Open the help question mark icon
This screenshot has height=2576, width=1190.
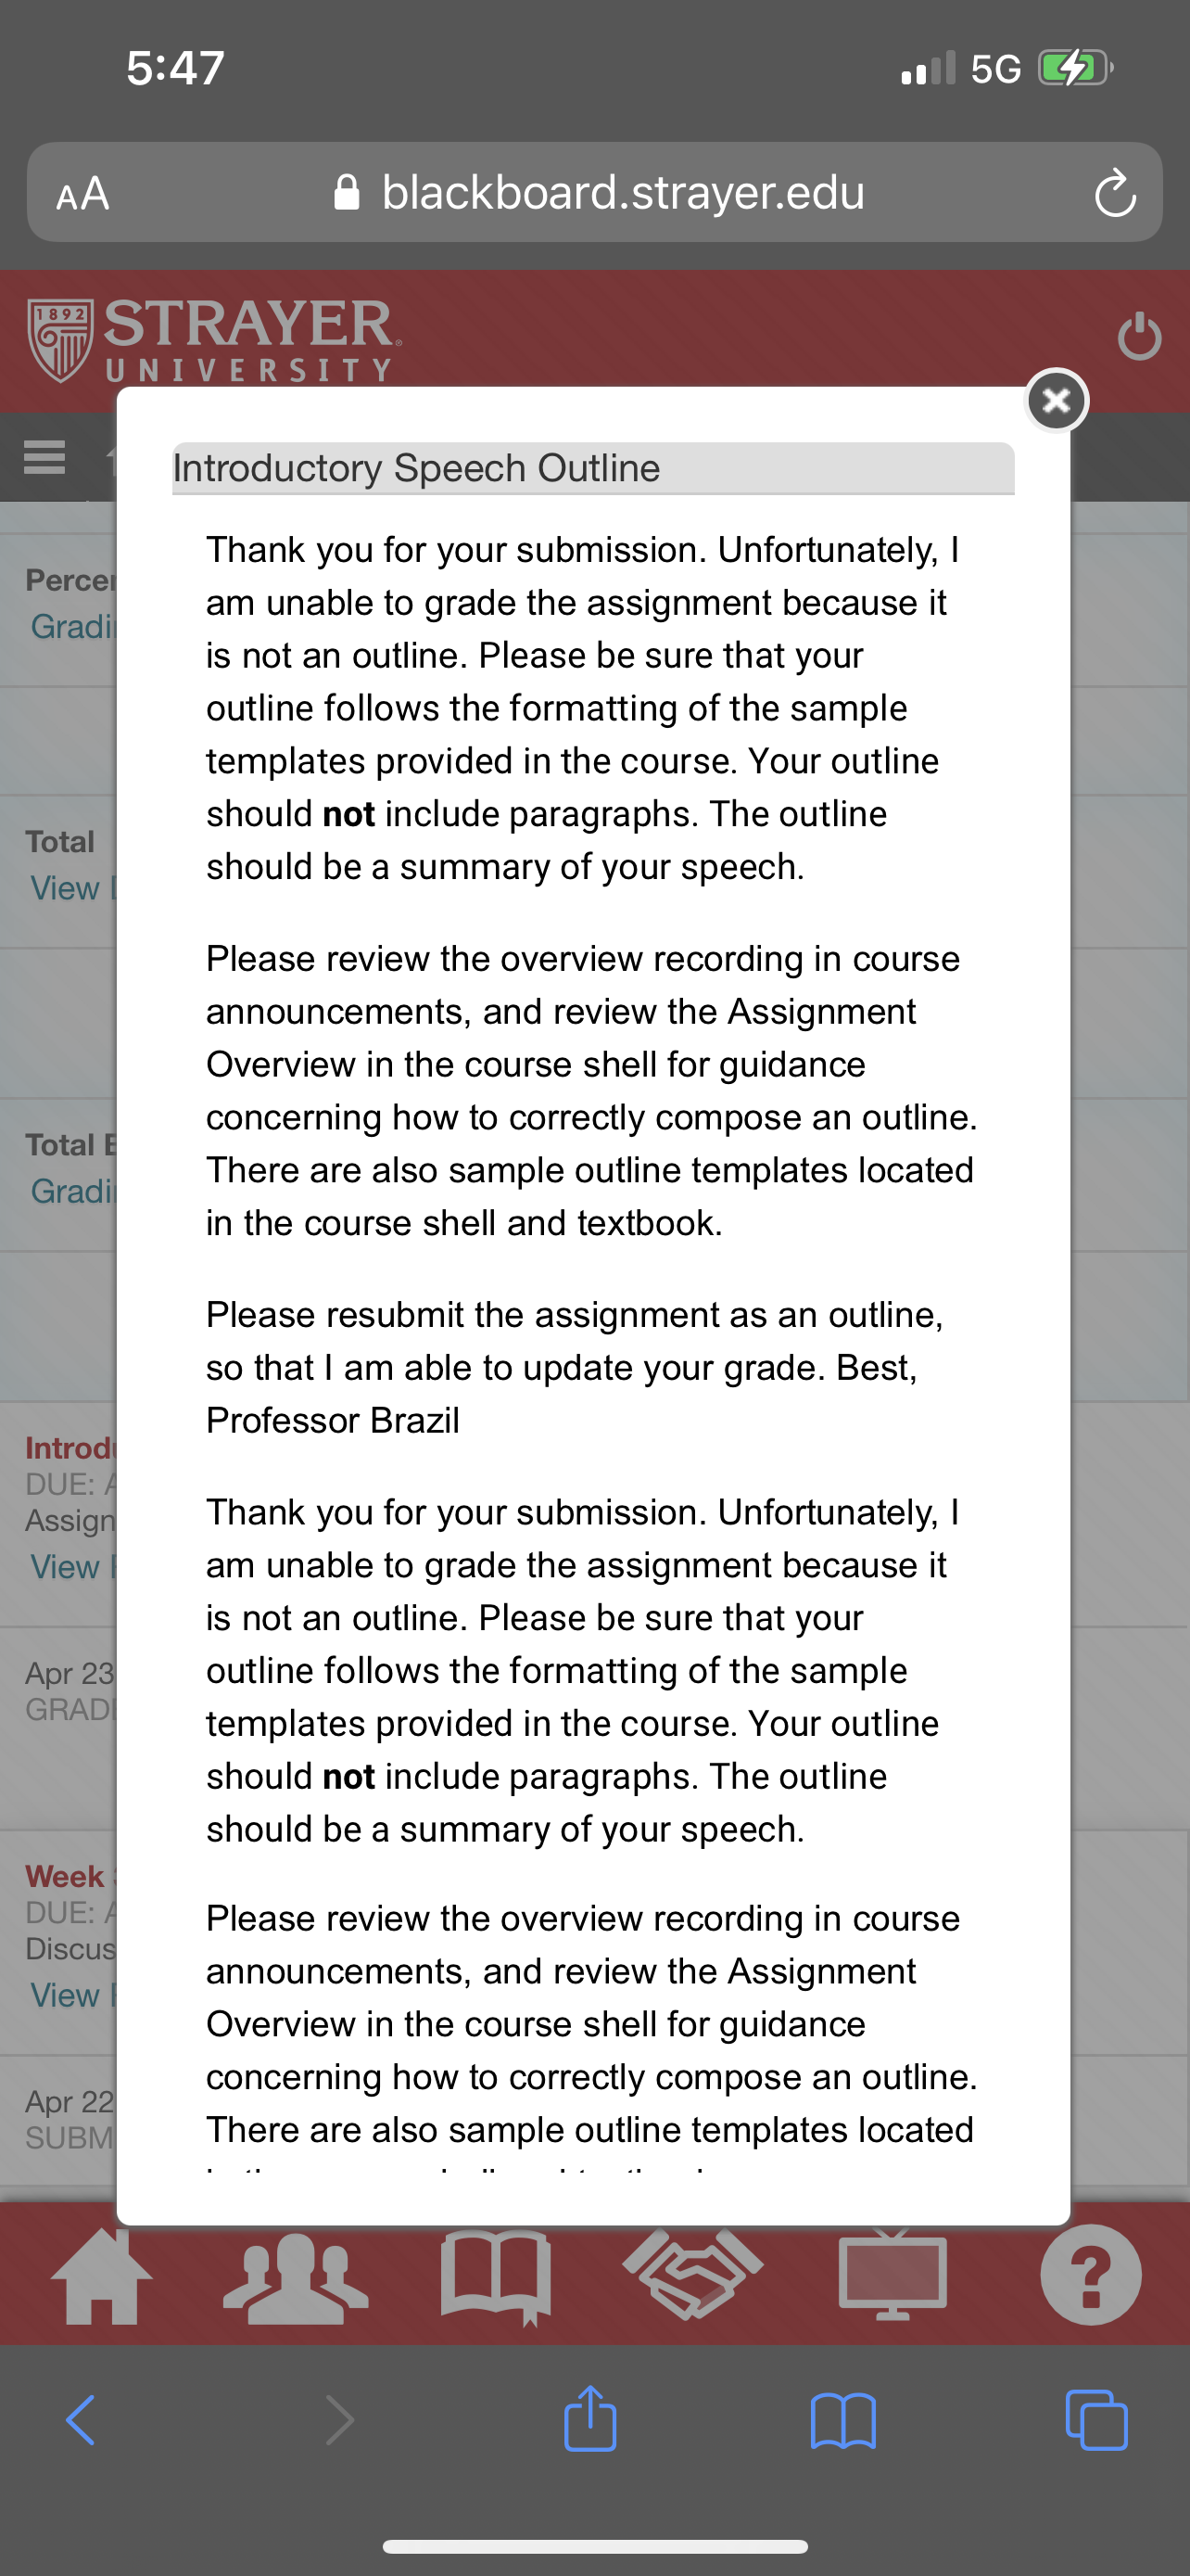point(1090,2275)
